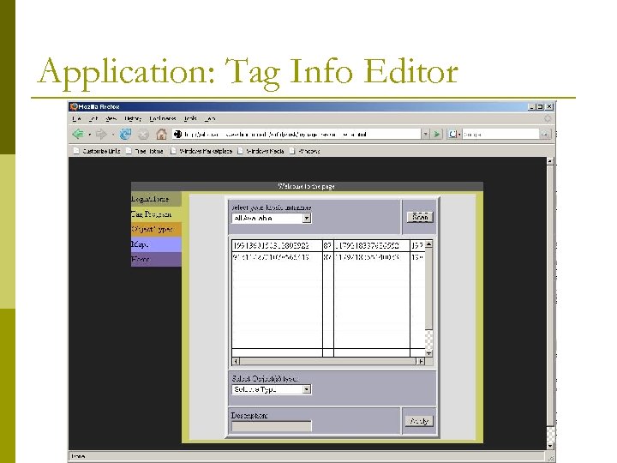
Task: Open the Select Object type dropdown
Action: (272, 389)
